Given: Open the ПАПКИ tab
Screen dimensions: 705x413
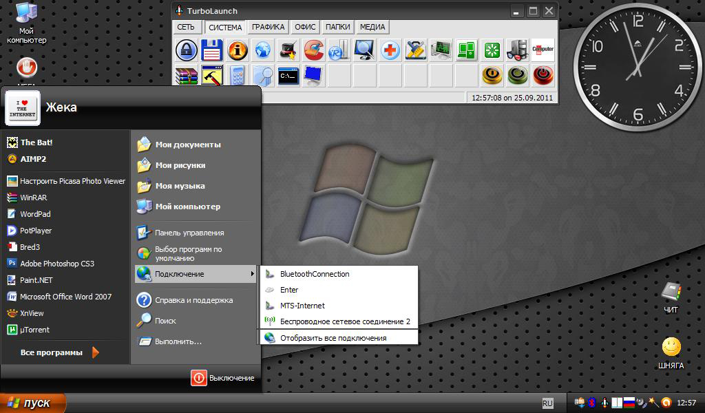Looking at the screenshot, I should point(337,27).
